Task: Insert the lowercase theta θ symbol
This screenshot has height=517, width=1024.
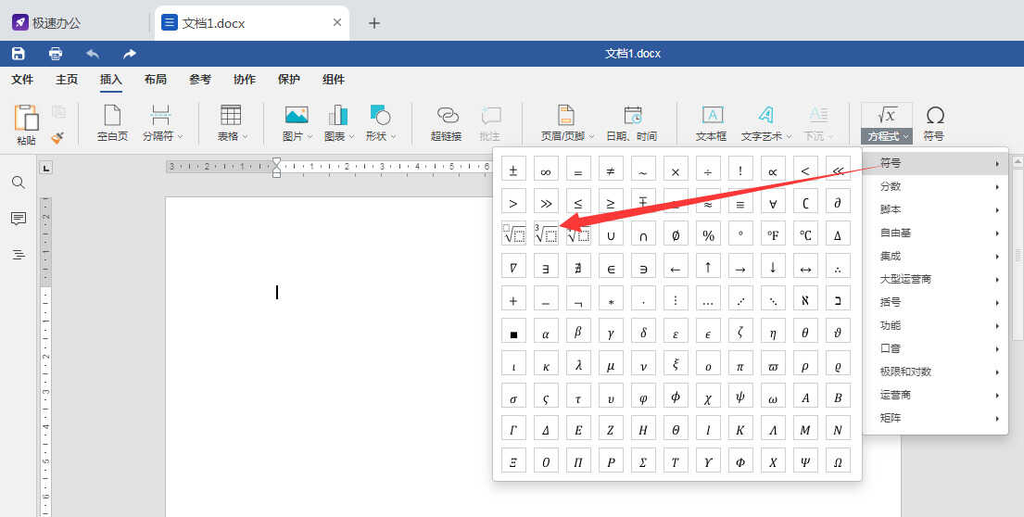Action: tap(805, 332)
